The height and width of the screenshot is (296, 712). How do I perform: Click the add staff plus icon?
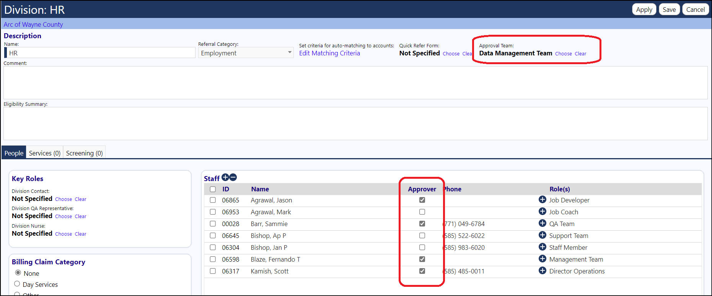[x=225, y=177]
